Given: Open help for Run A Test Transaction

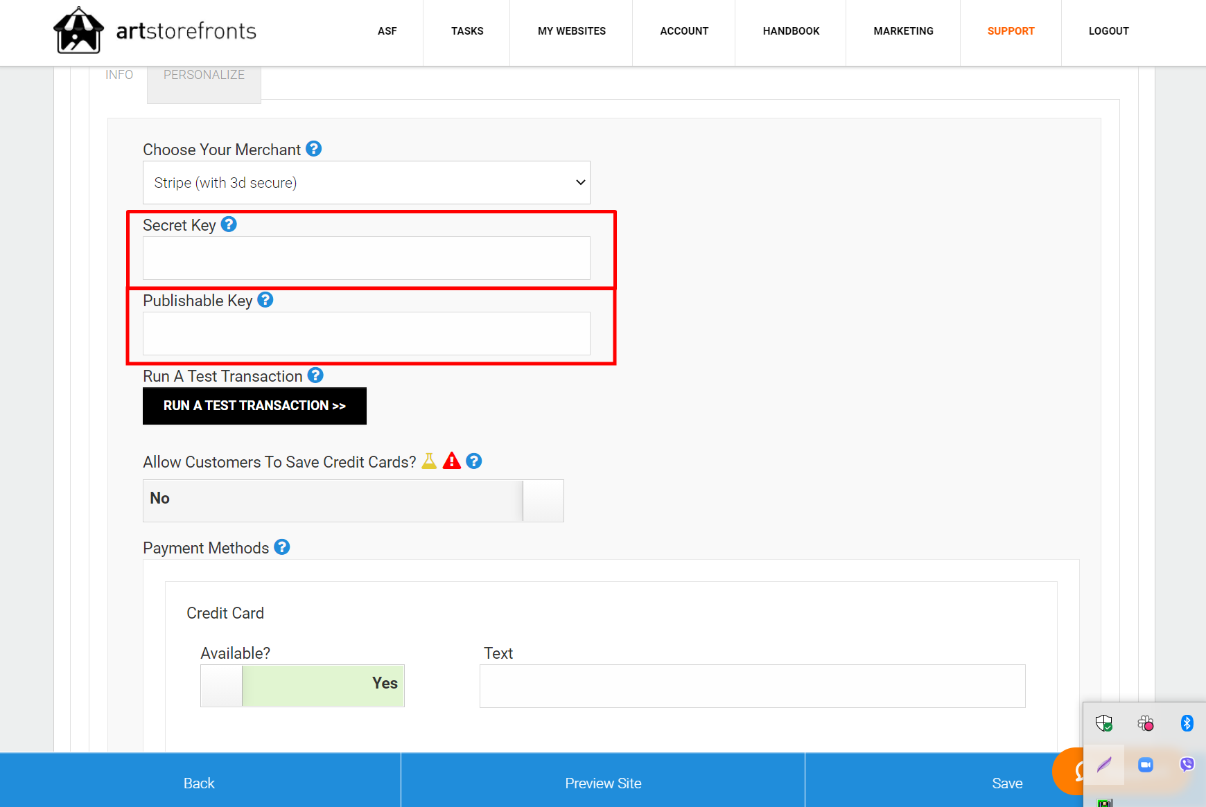Looking at the screenshot, I should click(x=315, y=375).
